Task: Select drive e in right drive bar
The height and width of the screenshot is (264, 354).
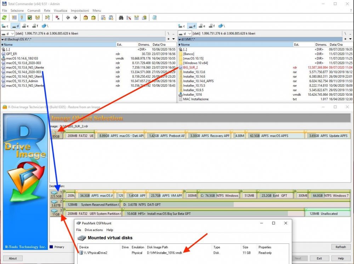Action: pyautogui.click(x=202, y=26)
